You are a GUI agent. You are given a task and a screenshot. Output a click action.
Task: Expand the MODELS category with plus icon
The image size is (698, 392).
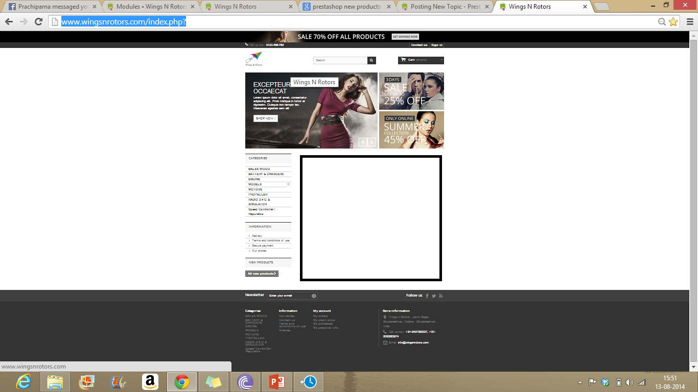tap(288, 184)
